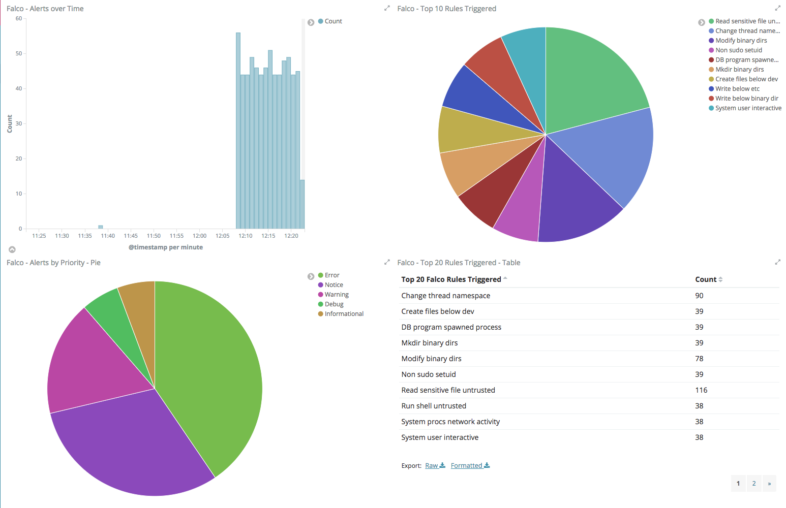
Task: Go to next page with the » button
Action: pos(769,483)
